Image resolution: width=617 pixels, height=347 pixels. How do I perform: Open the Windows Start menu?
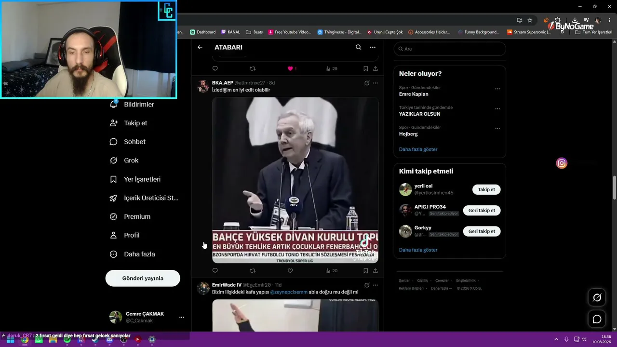pos(10,340)
